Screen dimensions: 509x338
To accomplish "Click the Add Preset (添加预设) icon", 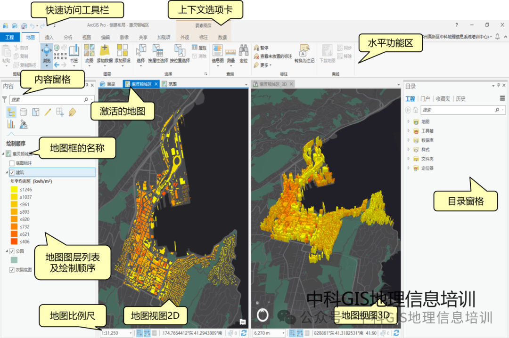I will coord(123,50).
